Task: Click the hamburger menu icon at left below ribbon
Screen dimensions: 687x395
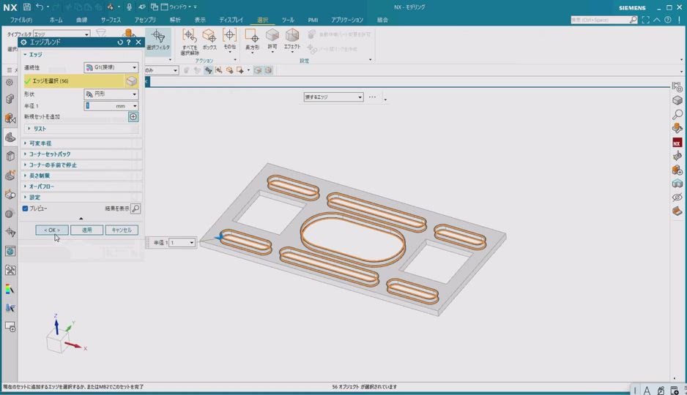Action: 10,70
